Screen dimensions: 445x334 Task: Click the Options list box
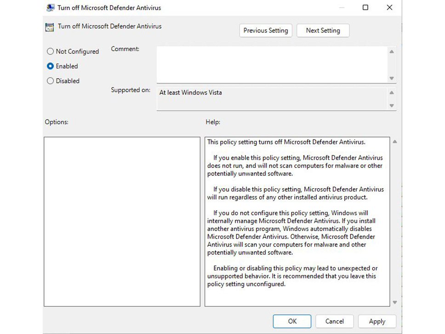(122, 222)
